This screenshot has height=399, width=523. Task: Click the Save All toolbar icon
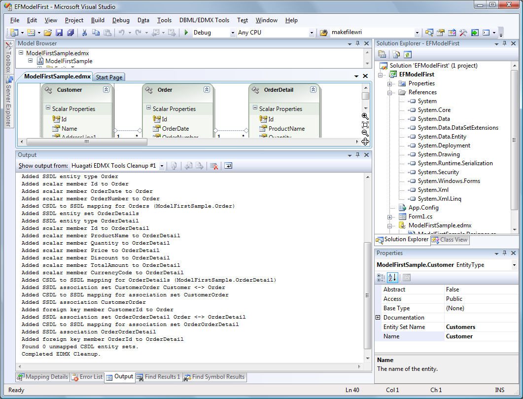pyautogui.click(x=70, y=33)
